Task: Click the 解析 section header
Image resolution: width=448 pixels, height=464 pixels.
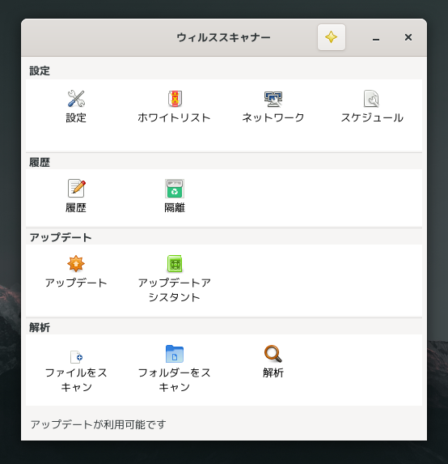Action: coord(40,328)
